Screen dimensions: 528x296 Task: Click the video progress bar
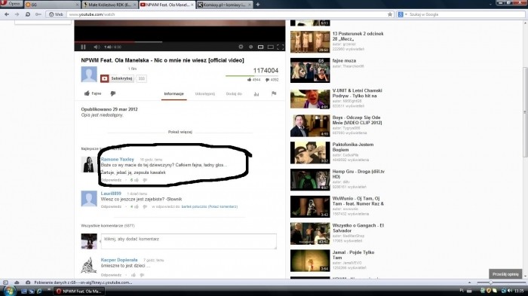(180, 42)
